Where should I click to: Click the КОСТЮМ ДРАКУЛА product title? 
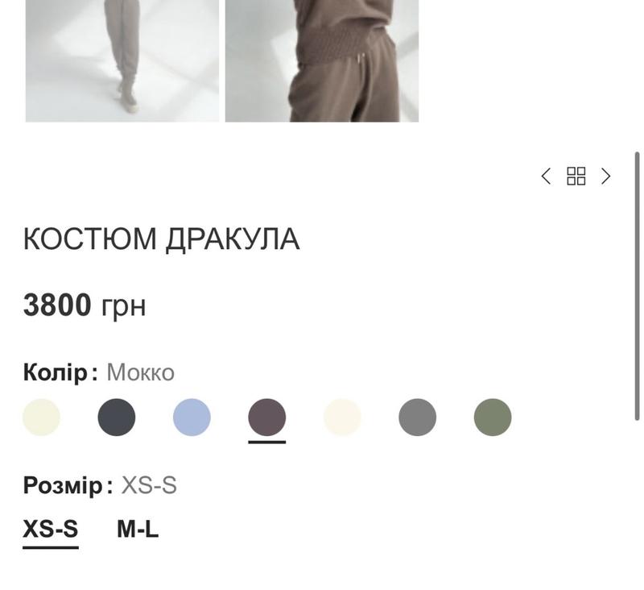point(162,239)
